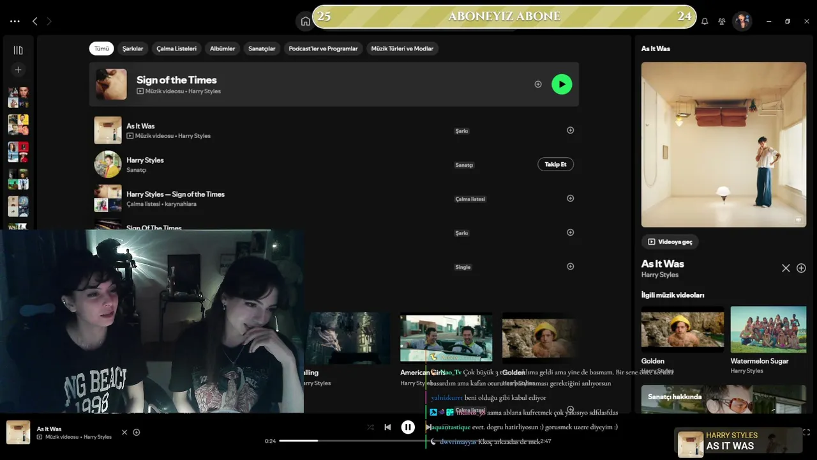This screenshot has height=460, width=817.
Task: Select the Tümü filter chip
Action: pos(101,49)
